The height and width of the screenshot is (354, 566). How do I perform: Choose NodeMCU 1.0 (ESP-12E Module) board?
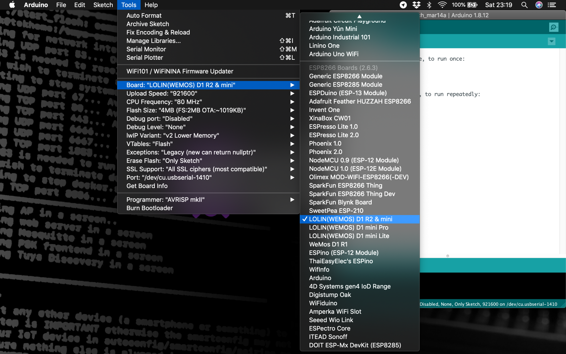[355, 169]
